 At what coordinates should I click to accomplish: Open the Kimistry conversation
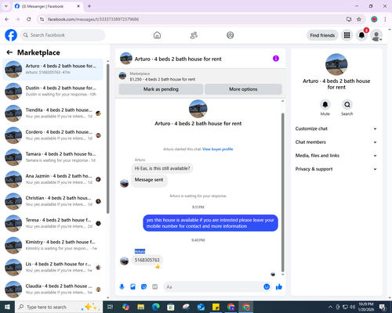click(x=53, y=246)
